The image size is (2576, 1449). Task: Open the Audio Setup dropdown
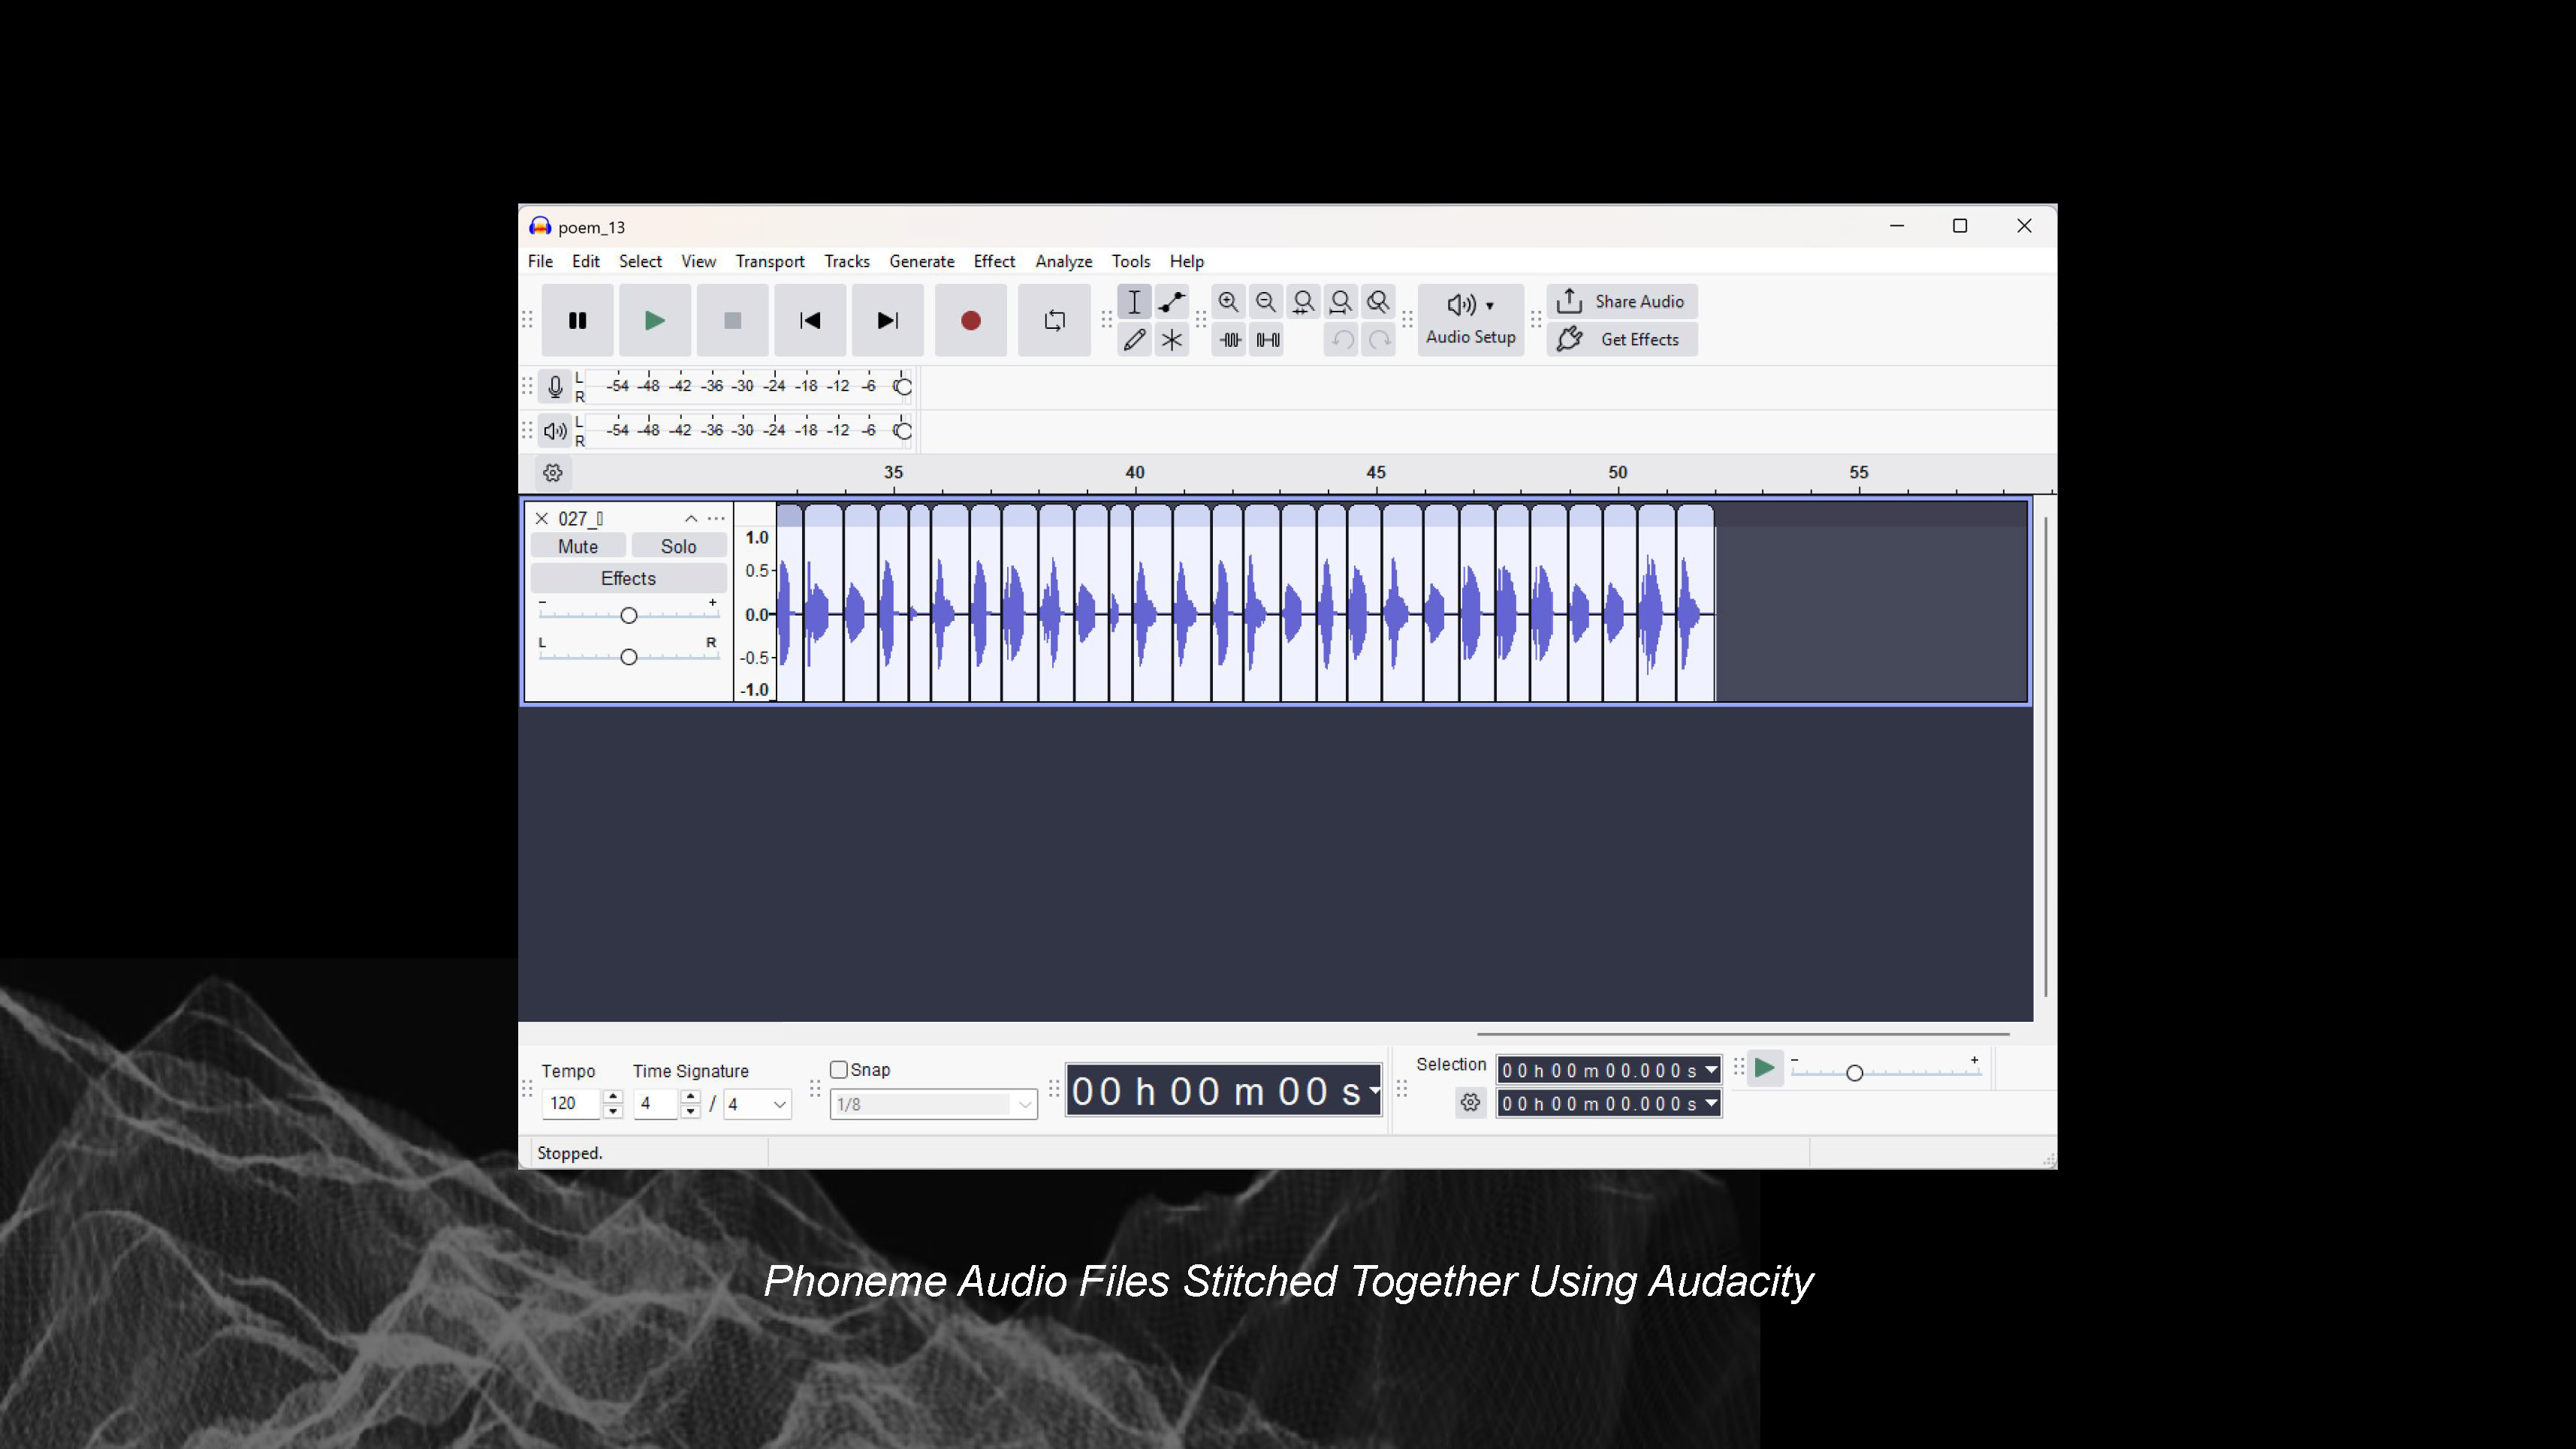coord(1470,320)
